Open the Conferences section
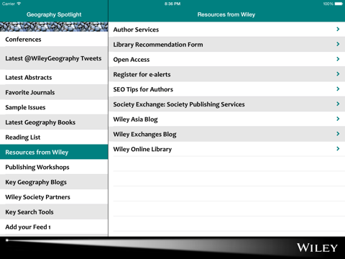 54,39
